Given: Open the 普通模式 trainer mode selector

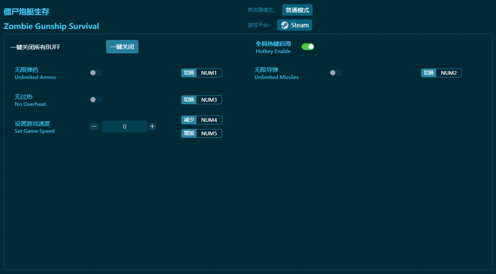Looking at the screenshot, I should coord(297,10).
